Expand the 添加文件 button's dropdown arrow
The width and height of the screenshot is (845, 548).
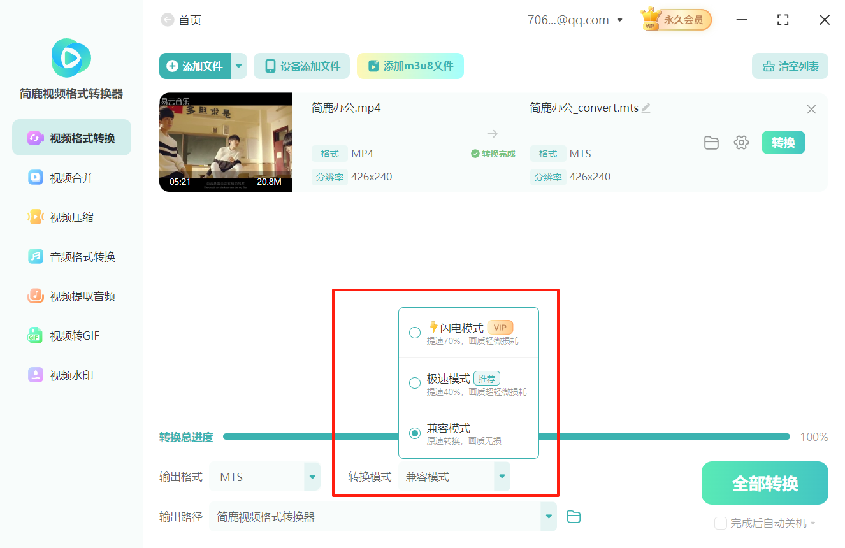[239, 66]
